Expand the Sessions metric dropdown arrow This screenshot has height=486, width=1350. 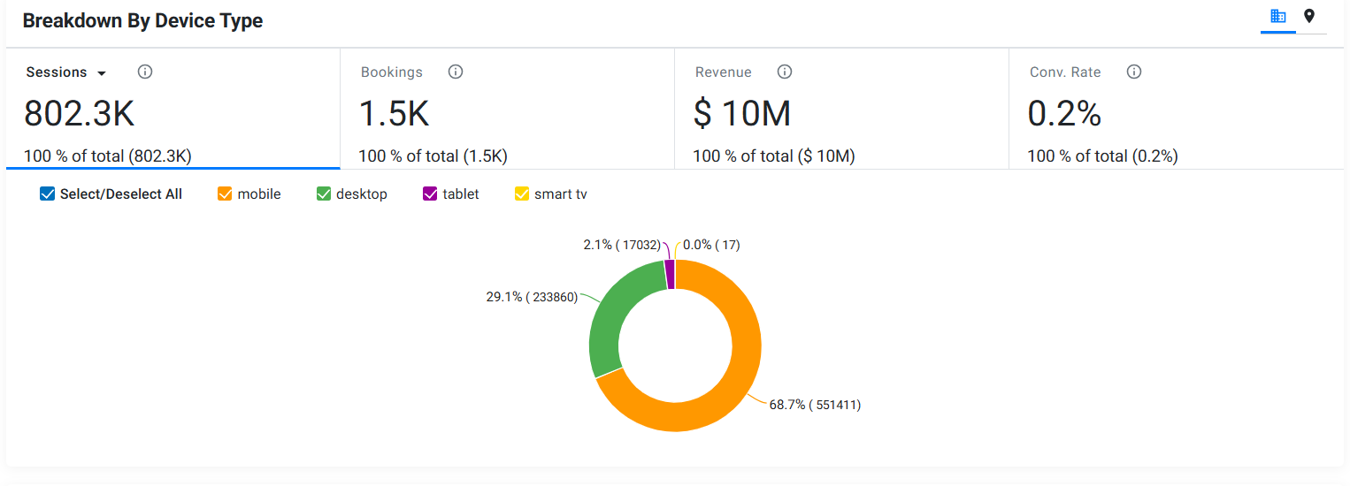[x=102, y=73]
